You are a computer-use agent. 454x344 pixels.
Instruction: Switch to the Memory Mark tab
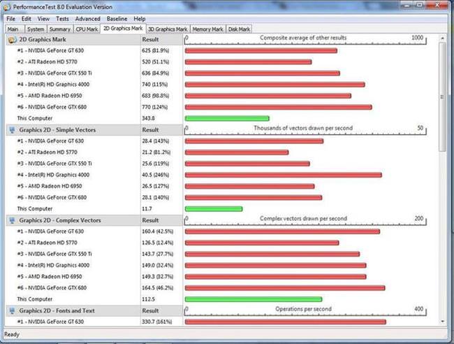(207, 29)
